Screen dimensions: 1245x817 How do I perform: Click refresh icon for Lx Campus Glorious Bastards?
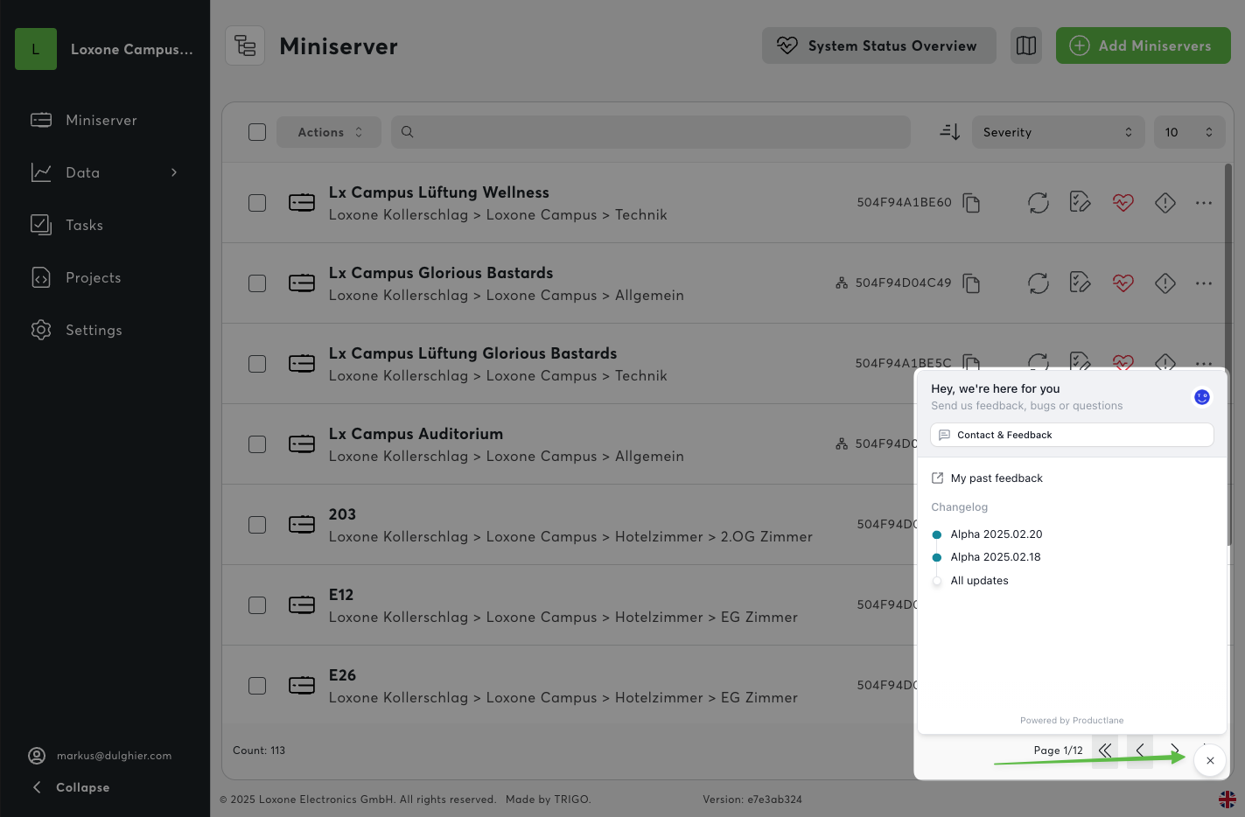1038,283
